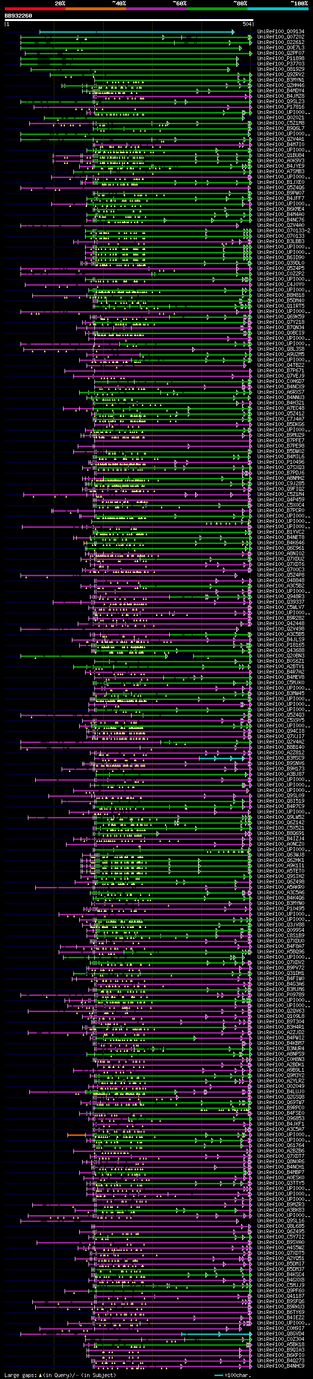This screenshot has height=1379, width=313.
Task: Open the UniRef100_Q2PF07 hit link
Action: 281,53
